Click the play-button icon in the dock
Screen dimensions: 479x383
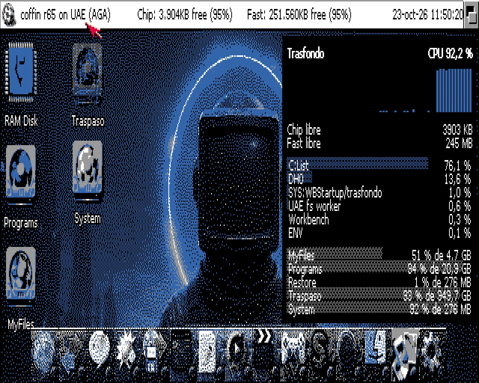point(238,350)
